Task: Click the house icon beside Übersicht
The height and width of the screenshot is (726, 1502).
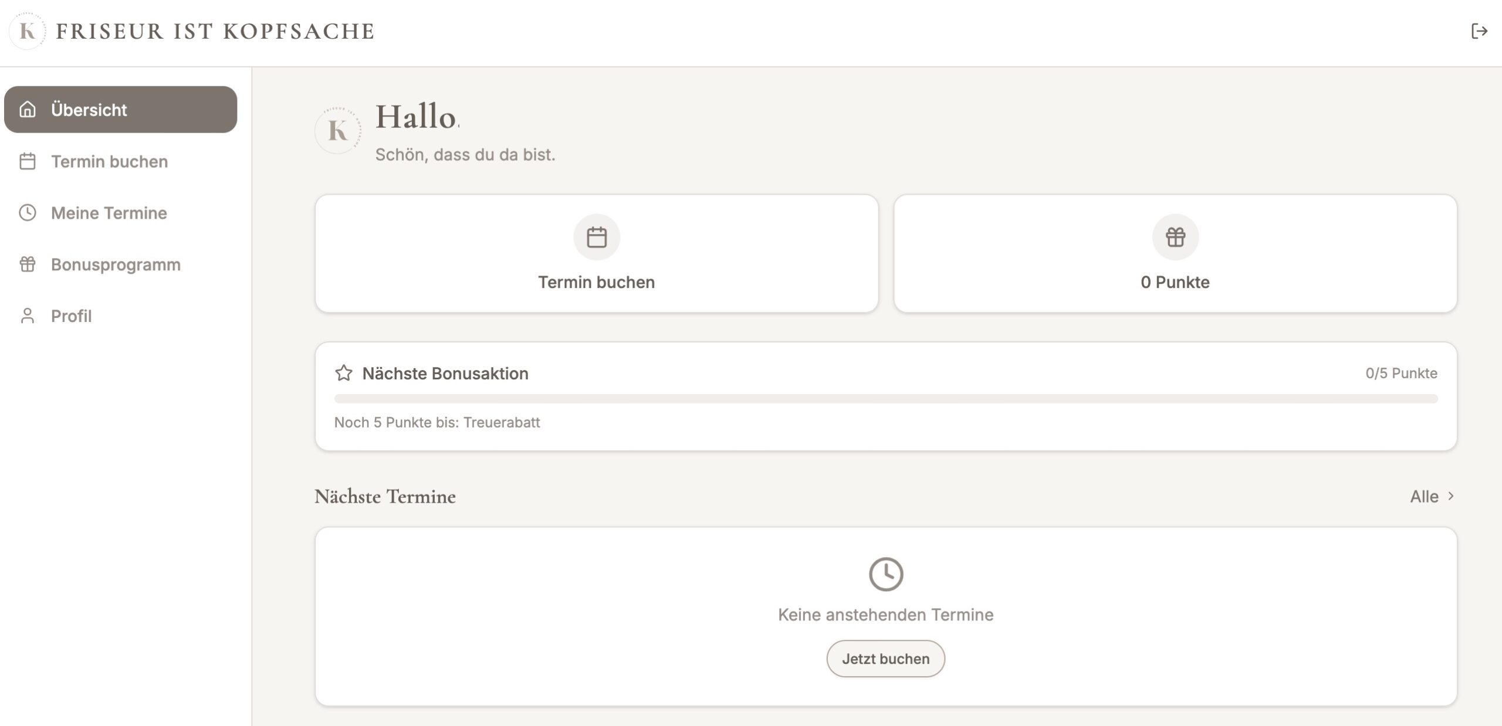Action: [28, 110]
